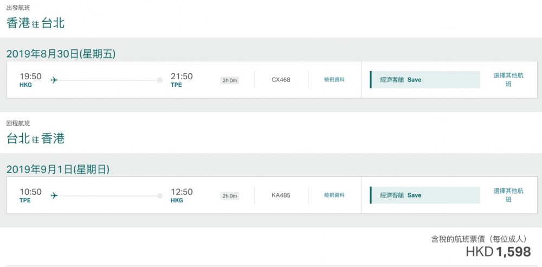Click the outbound route arrival dot

[x=160, y=80]
